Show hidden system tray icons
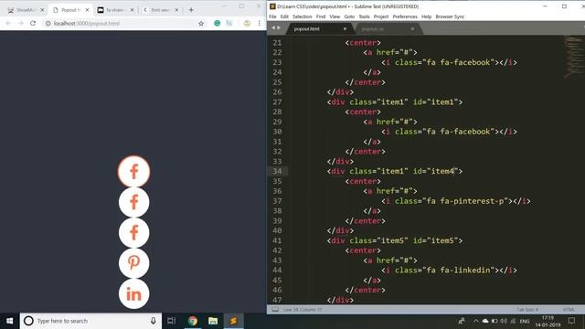Image resolution: width=585 pixels, height=329 pixels. click(x=475, y=321)
